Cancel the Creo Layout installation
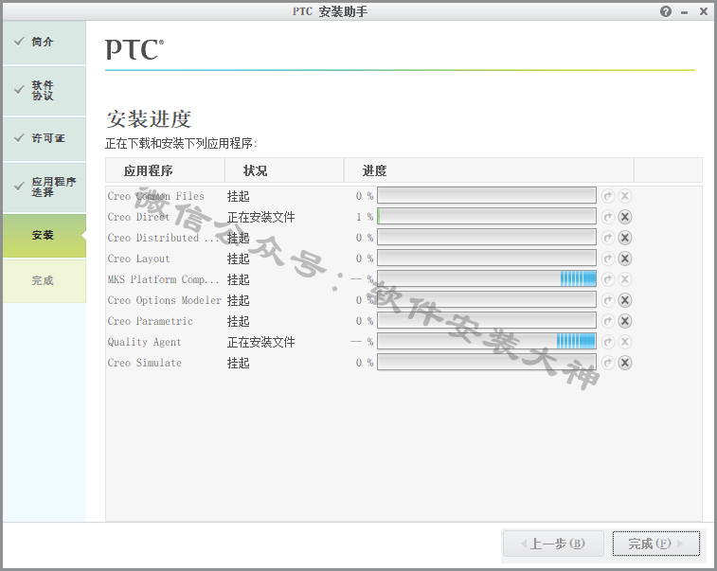Viewport: 717px width, 571px height. (x=625, y=259)
